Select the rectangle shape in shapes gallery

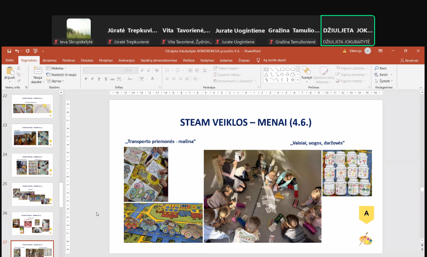click(x=282, y=69)
